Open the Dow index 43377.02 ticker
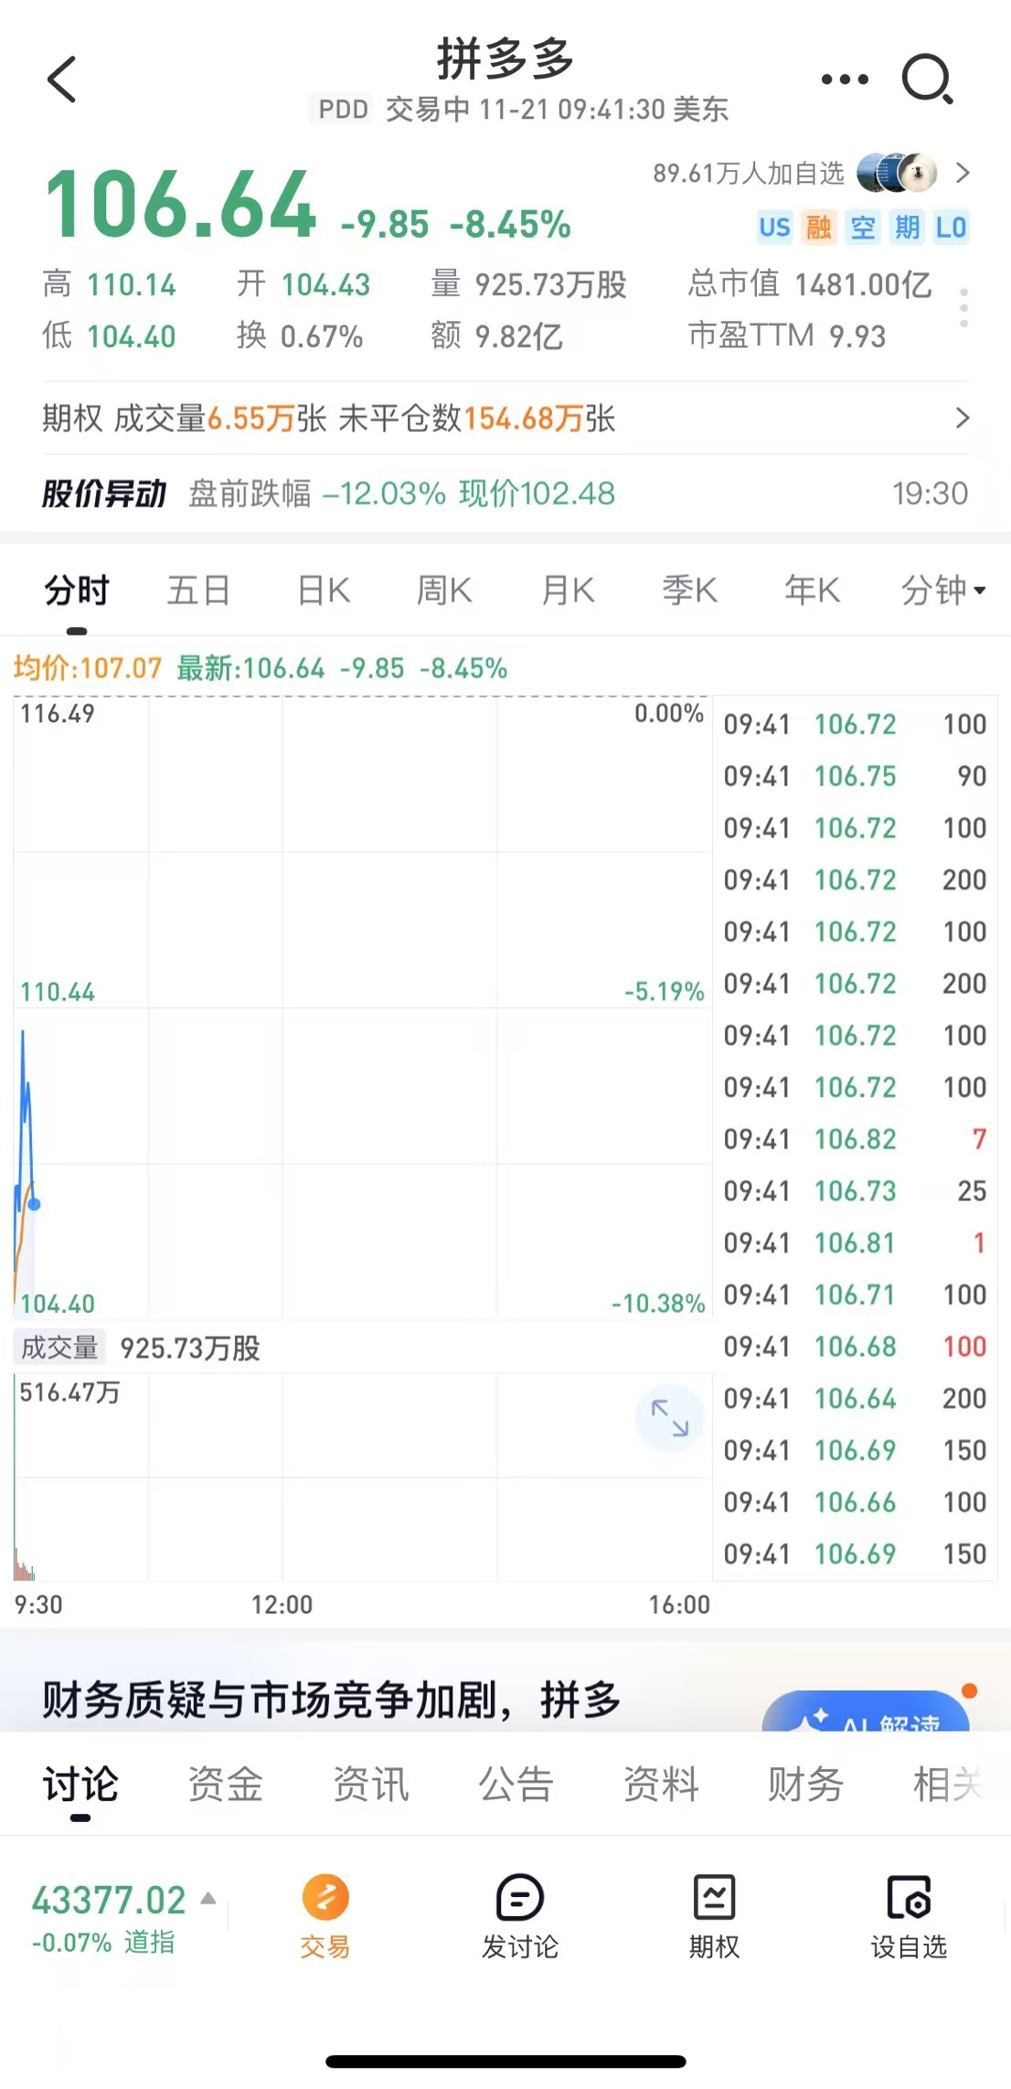 click(109, 1900)
